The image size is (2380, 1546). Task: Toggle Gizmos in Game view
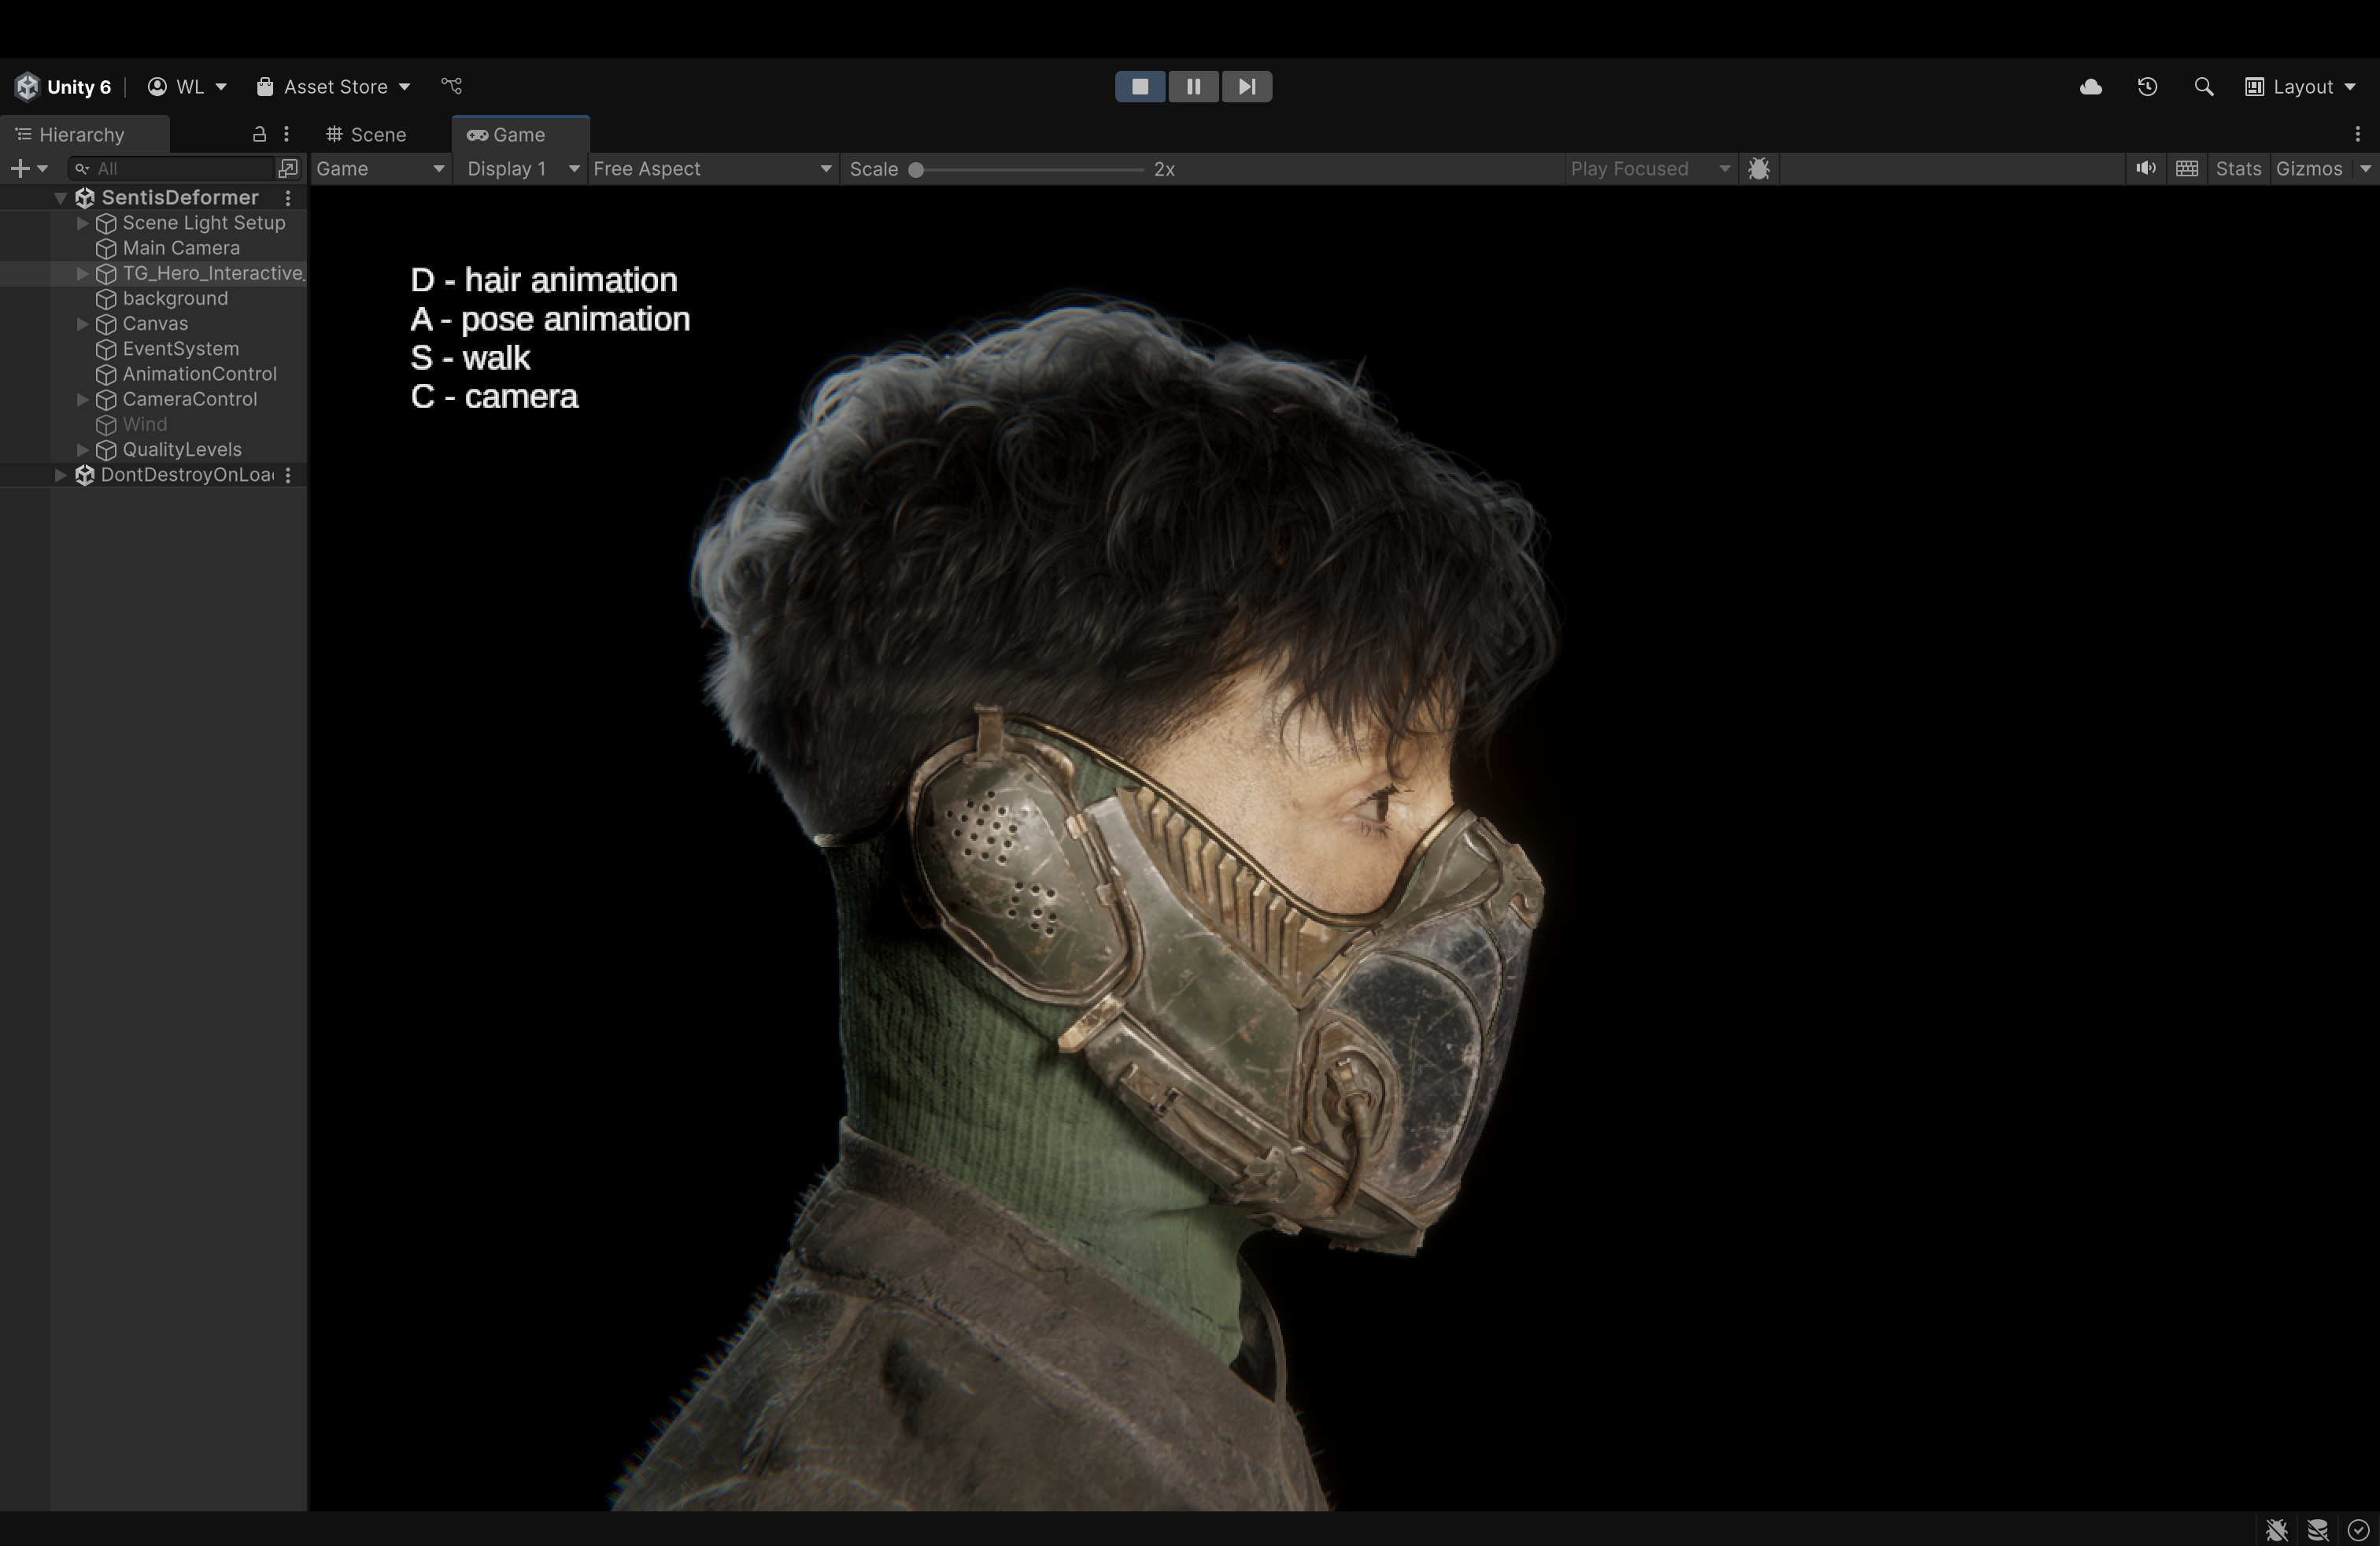coord(2308,169)
